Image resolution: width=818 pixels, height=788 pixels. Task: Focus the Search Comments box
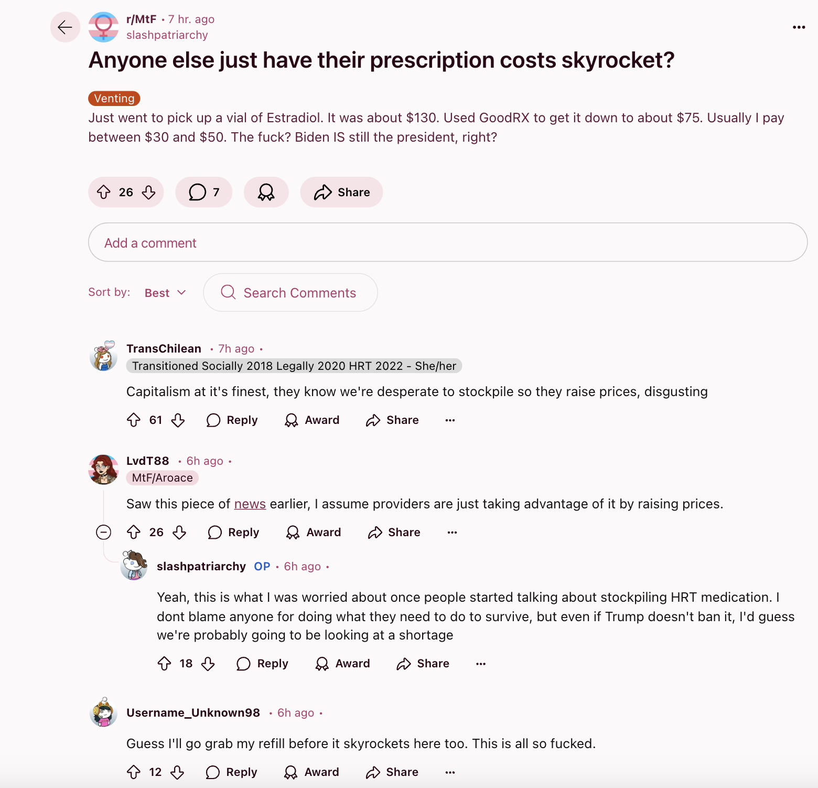pyautogui.click(x=290, y=293)
